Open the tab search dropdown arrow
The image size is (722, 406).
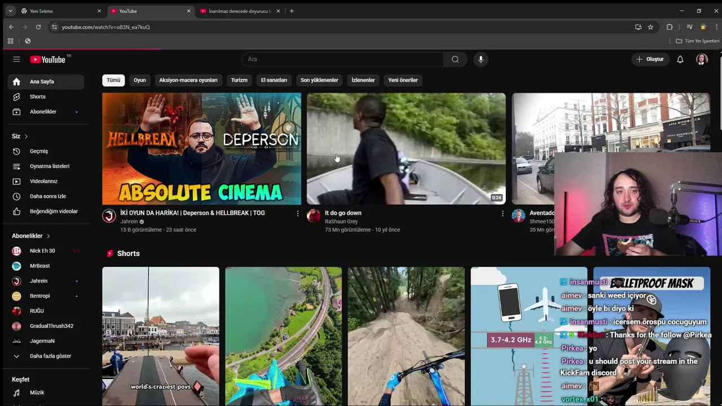tap(10, 11)
